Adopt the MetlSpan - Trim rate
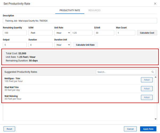Viewport: 160px width, 133px height. click(x=147, y=80)
